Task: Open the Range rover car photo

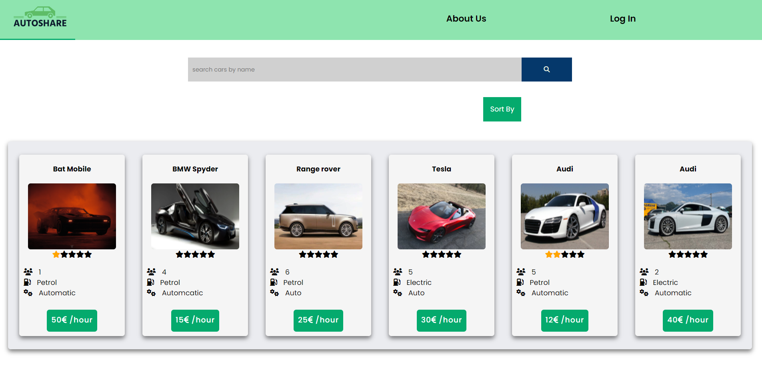Action: pyautogui.click(x=318, y=216)
